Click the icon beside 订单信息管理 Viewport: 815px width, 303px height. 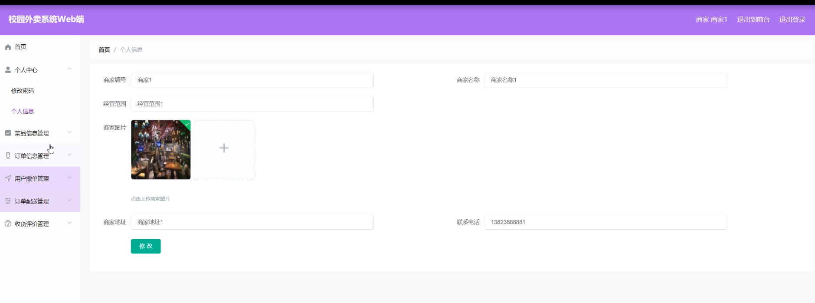[8, 155]
